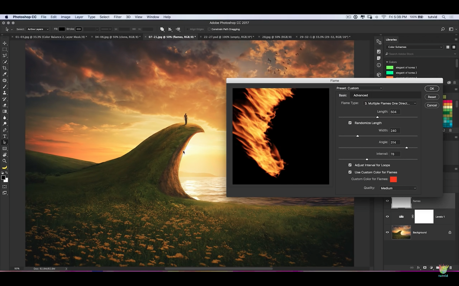Screen dimensions: 459x286
Task: Click the layer style fx icon
Action: click(418, 268)
